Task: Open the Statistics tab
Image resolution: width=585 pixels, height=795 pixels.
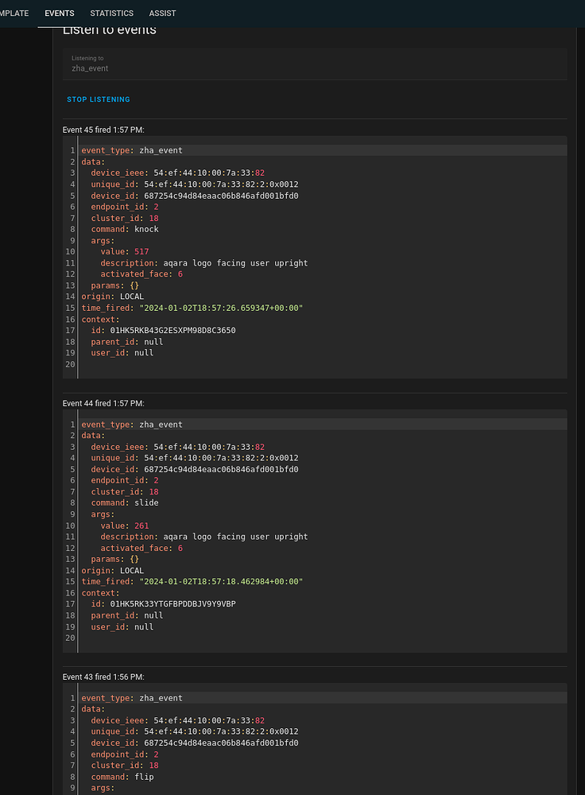Action: [111, 14]
